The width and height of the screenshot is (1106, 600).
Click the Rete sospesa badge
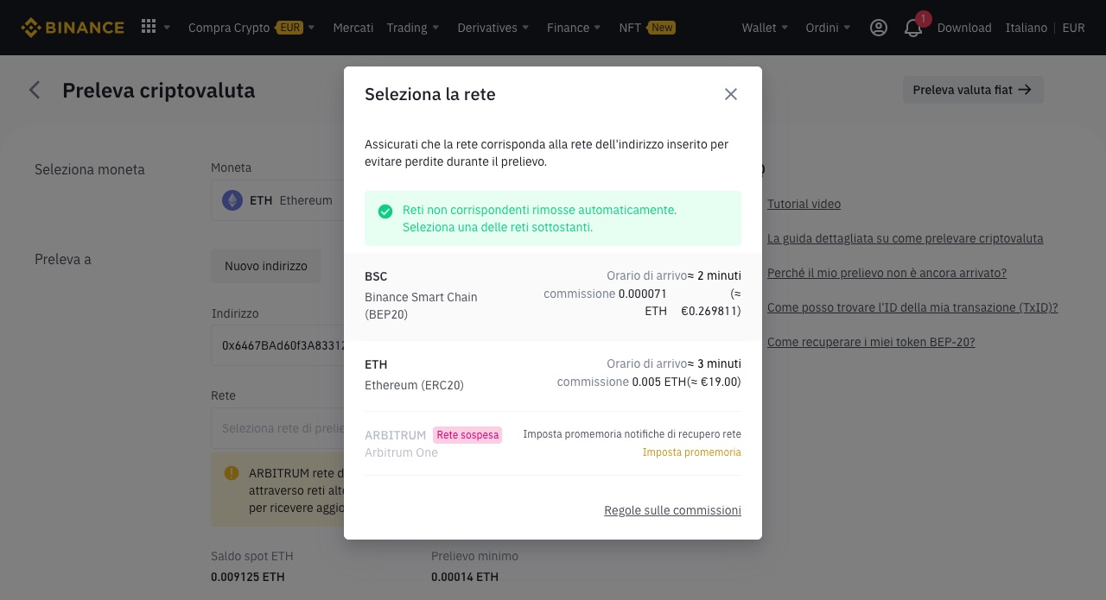coord(467,435)
